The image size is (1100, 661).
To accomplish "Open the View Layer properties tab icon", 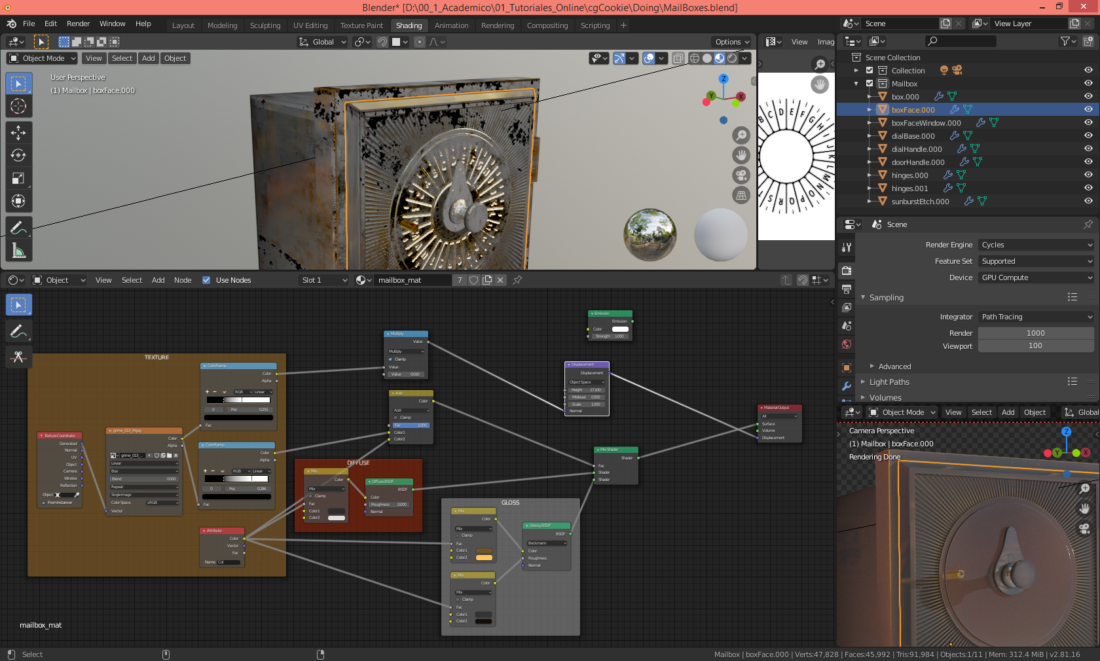I will tap(847, 307).
